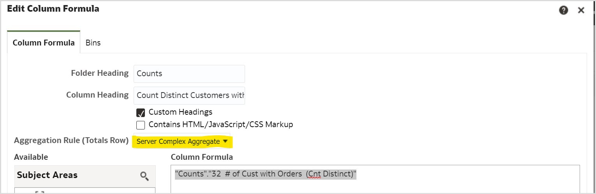Screen dimensions: 596x194
Task: Click the Contains HTML/JavaScript/CSS Markup label
Action: (x=220, y=125)
